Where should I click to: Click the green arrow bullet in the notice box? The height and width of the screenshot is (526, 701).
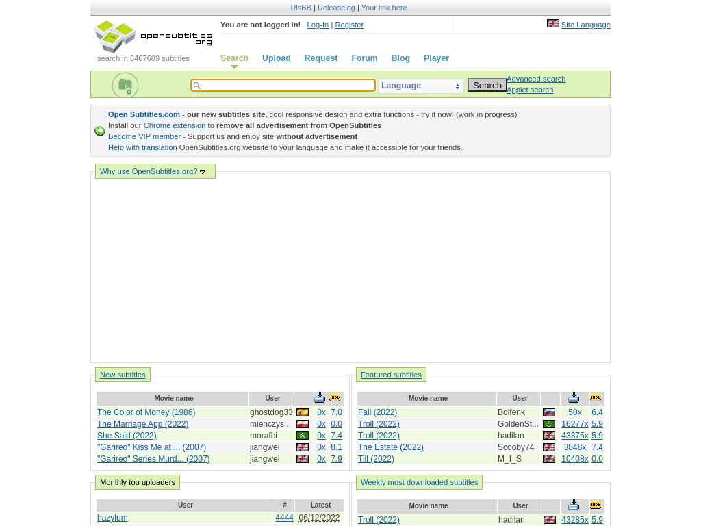[100, 131]
